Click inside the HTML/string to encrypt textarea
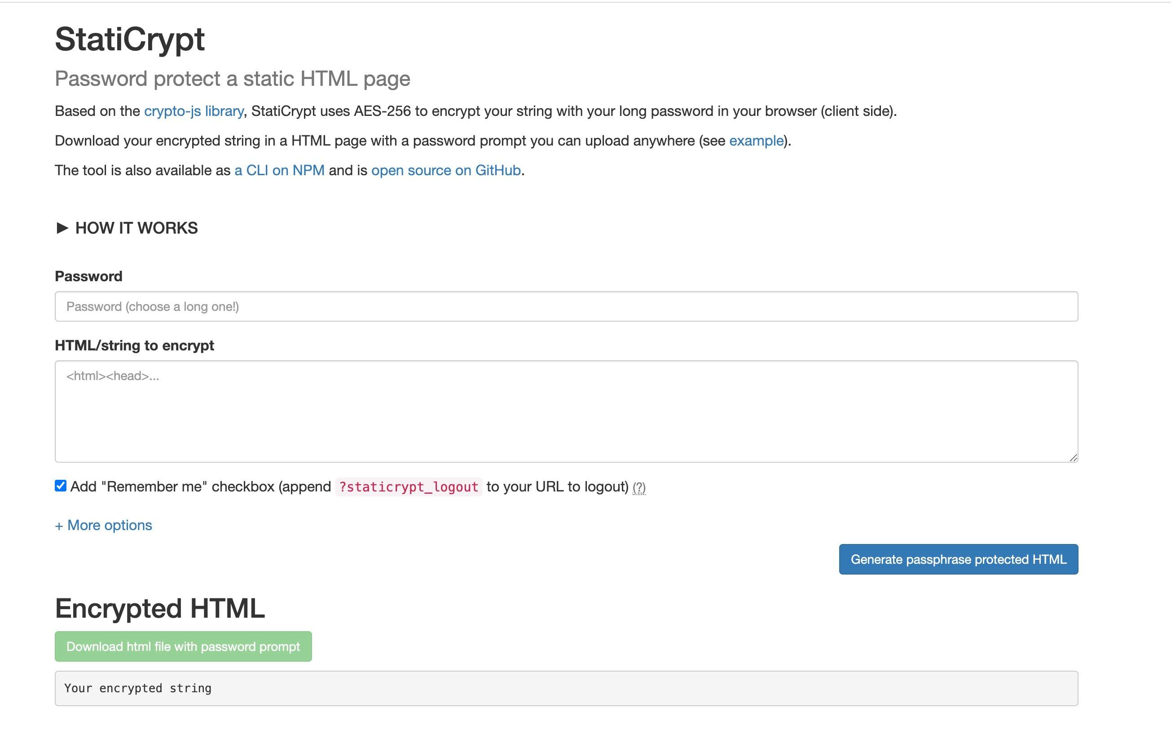 click(566, 411)
